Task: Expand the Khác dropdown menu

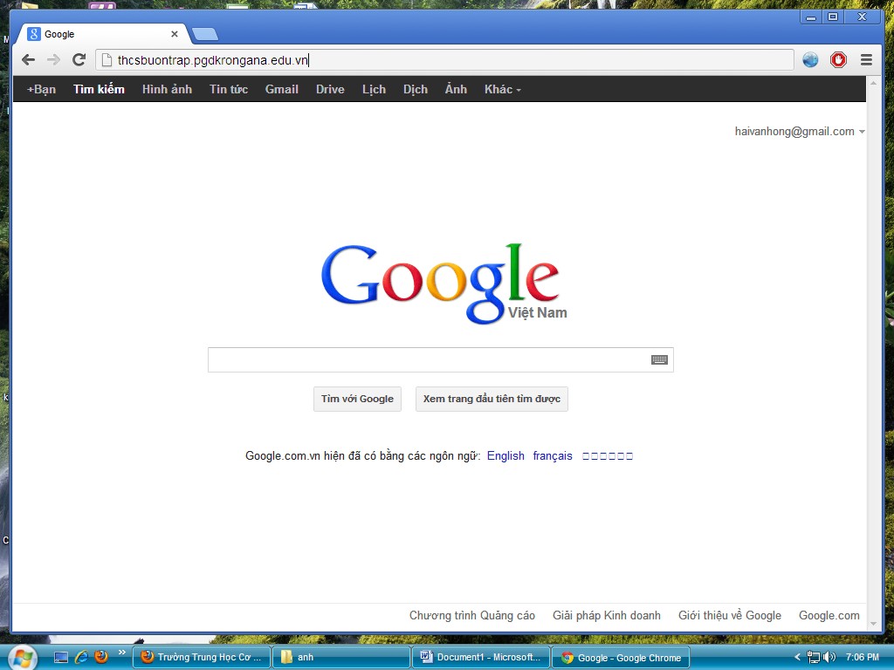Action: click(503, 89)
